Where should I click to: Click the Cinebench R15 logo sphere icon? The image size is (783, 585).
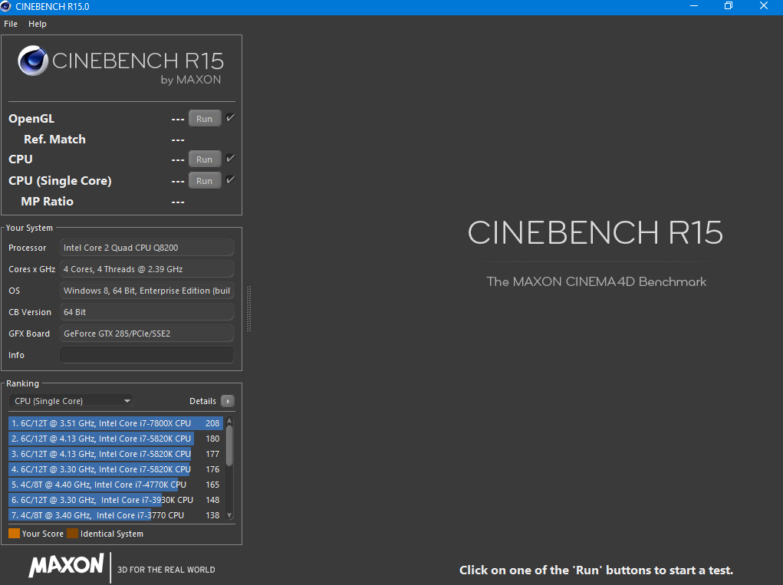tap(33, 61)
